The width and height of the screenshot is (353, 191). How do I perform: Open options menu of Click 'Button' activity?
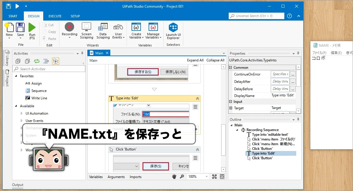pos(195,158)
